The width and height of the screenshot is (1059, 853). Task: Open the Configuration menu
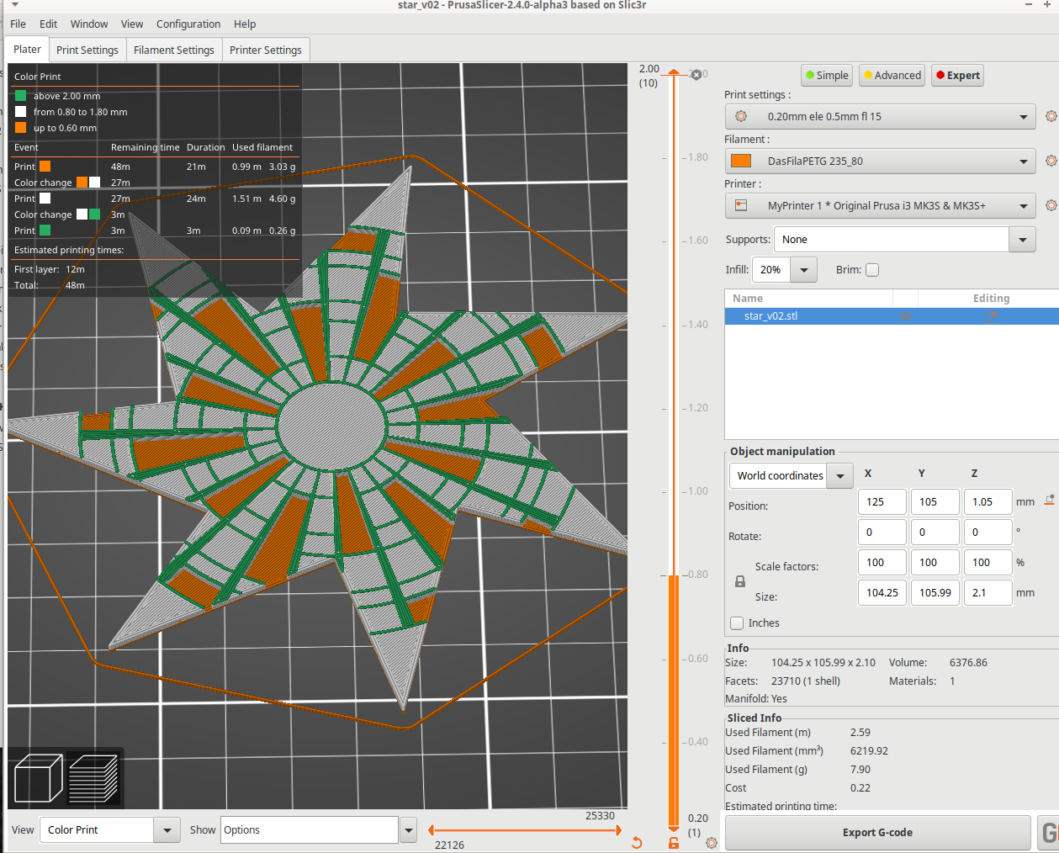click(188, 24)
